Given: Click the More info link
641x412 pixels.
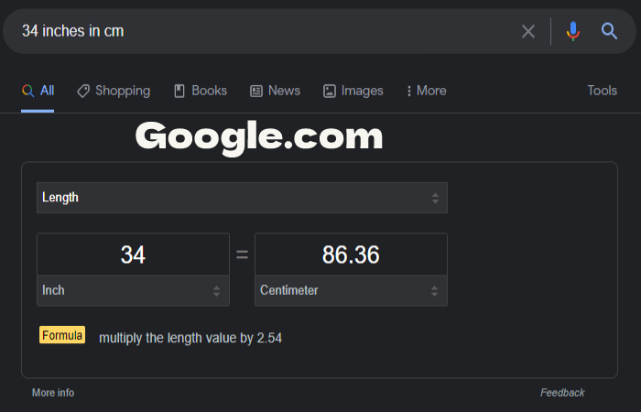Looking at the screenshot, I should (53, 393).
